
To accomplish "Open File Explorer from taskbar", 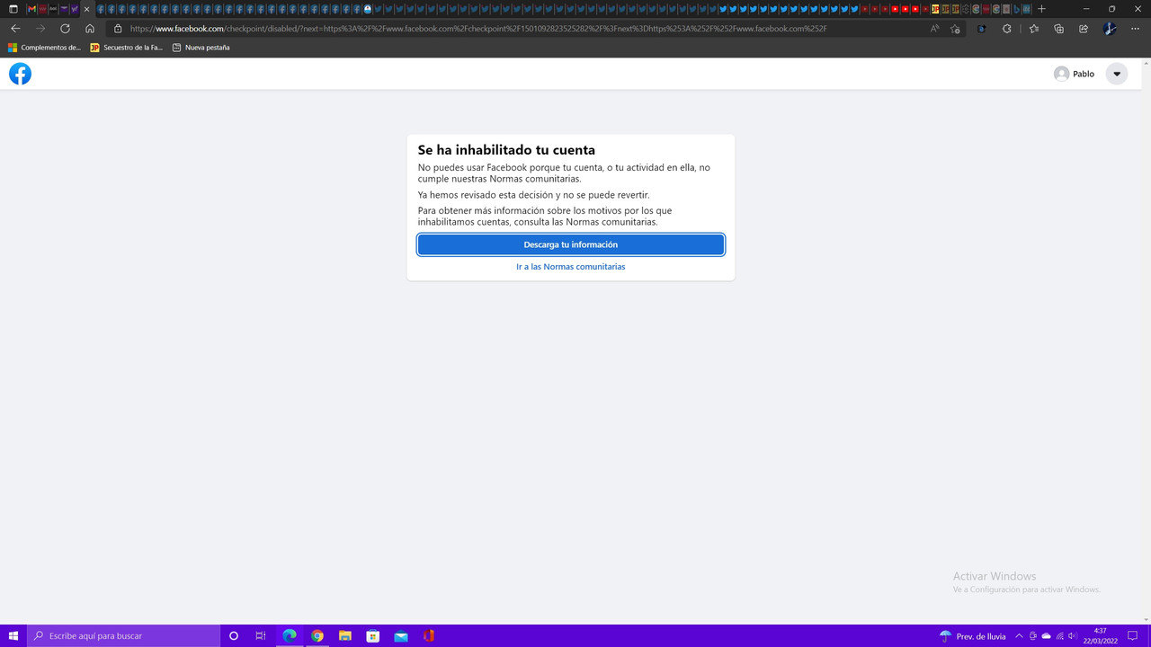I will coord(345,636).
